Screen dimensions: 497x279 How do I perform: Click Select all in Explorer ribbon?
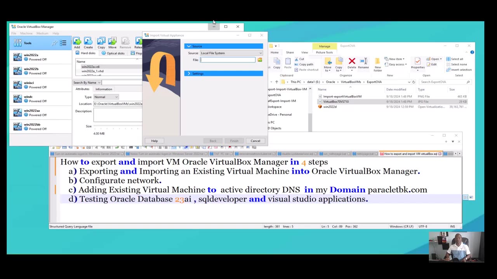[x=454, y=59]
